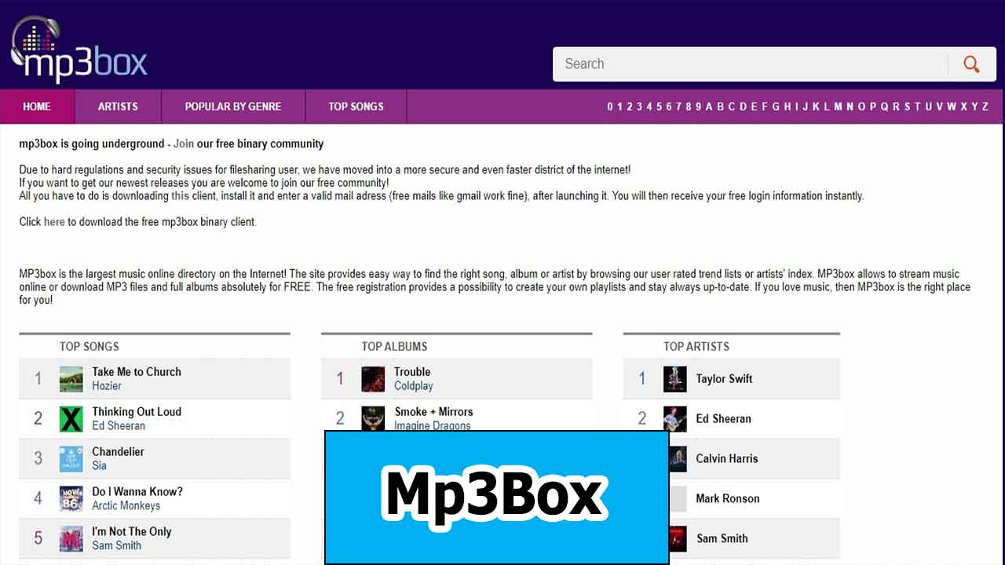
Task: Select Ed Sheeran in top artists
Action: [x=723, y=419]
